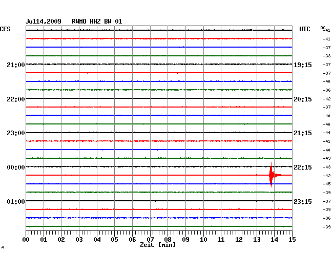This screenshot has width=333, height=253.
Task: Click minute 11 on the Zeit axis
Action: [x=221, y=240]
